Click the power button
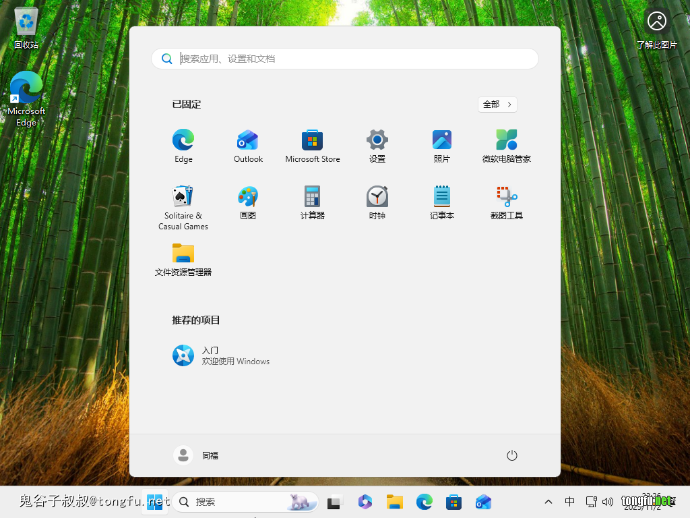 click(x=511, y=455)
